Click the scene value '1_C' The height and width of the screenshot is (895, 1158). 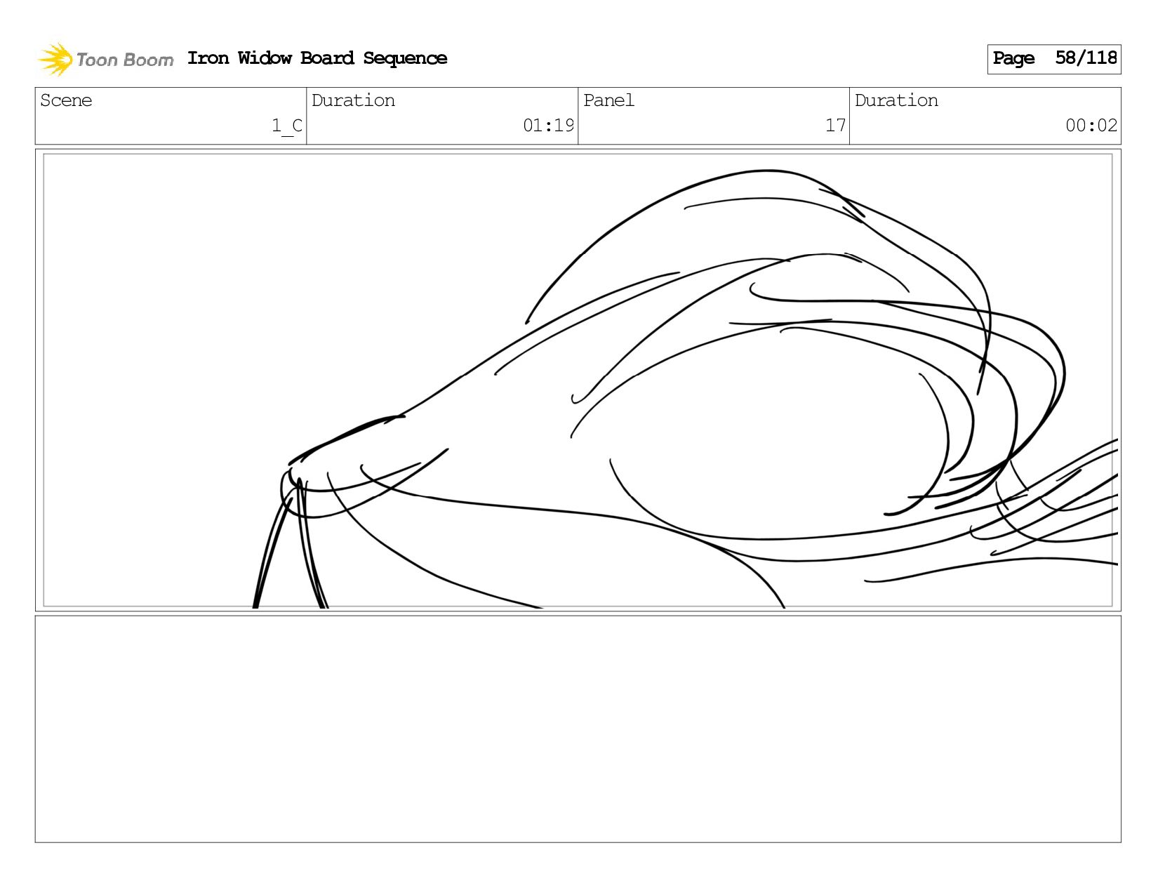tap(287, 126)
